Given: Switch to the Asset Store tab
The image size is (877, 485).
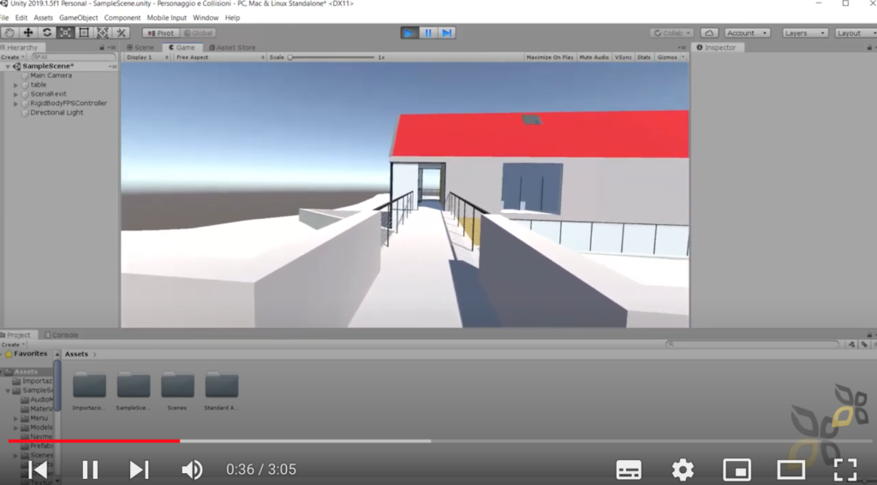Looking at the screenshot, I should tap(232, 48).
